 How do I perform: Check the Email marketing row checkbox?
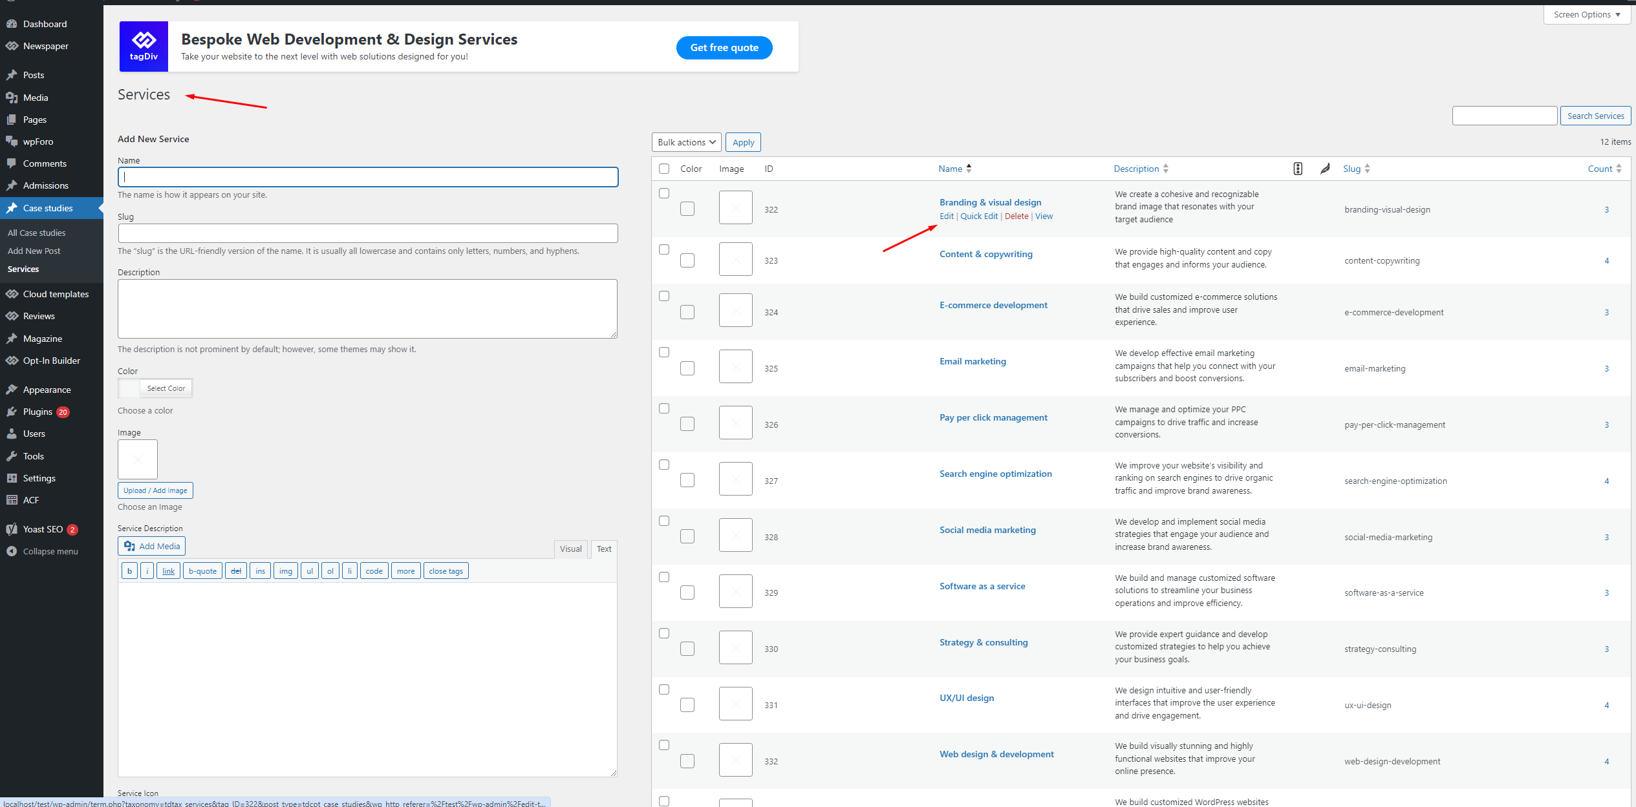(664, 352)
